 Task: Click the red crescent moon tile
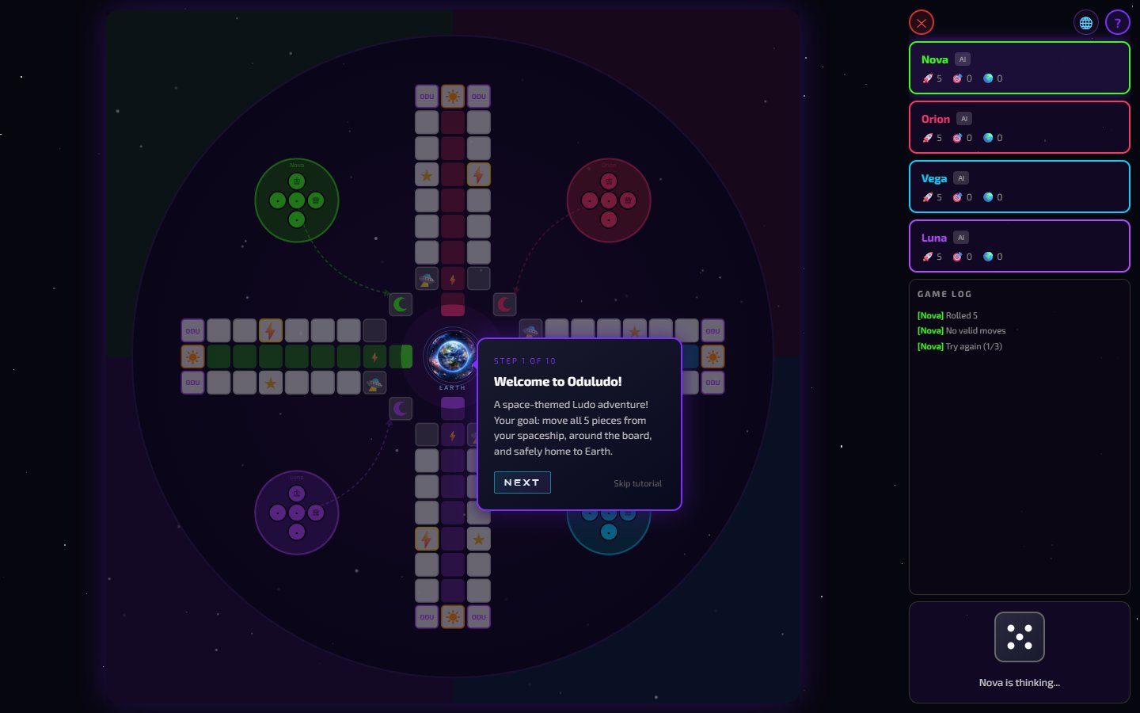(505, 304)
